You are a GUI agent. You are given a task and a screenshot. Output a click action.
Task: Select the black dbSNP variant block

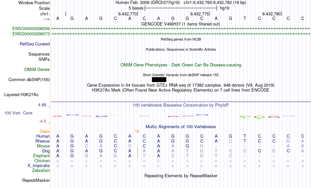click(159, 80)
